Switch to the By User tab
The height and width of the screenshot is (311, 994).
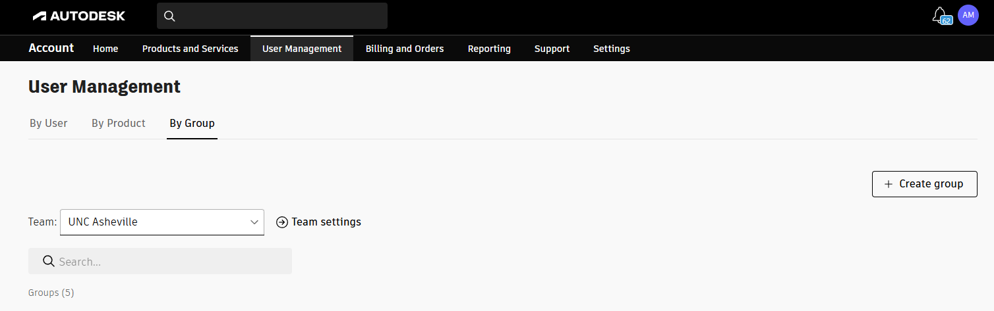point(49,124)
